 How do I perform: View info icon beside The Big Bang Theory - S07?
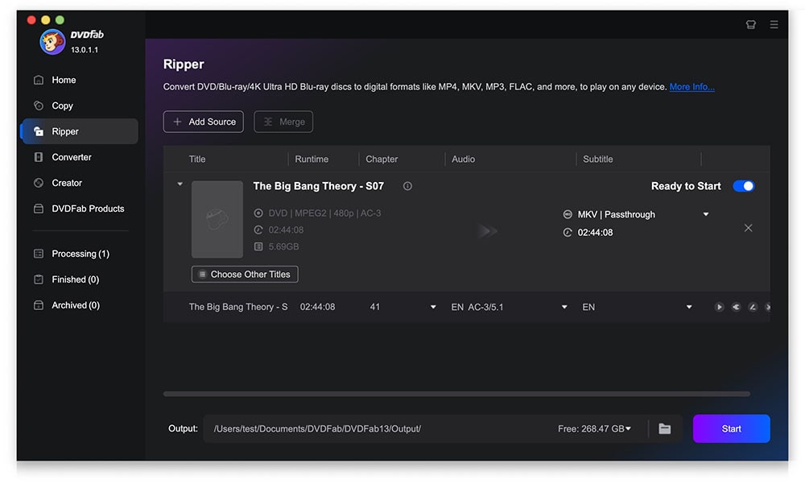coord(407,185)
